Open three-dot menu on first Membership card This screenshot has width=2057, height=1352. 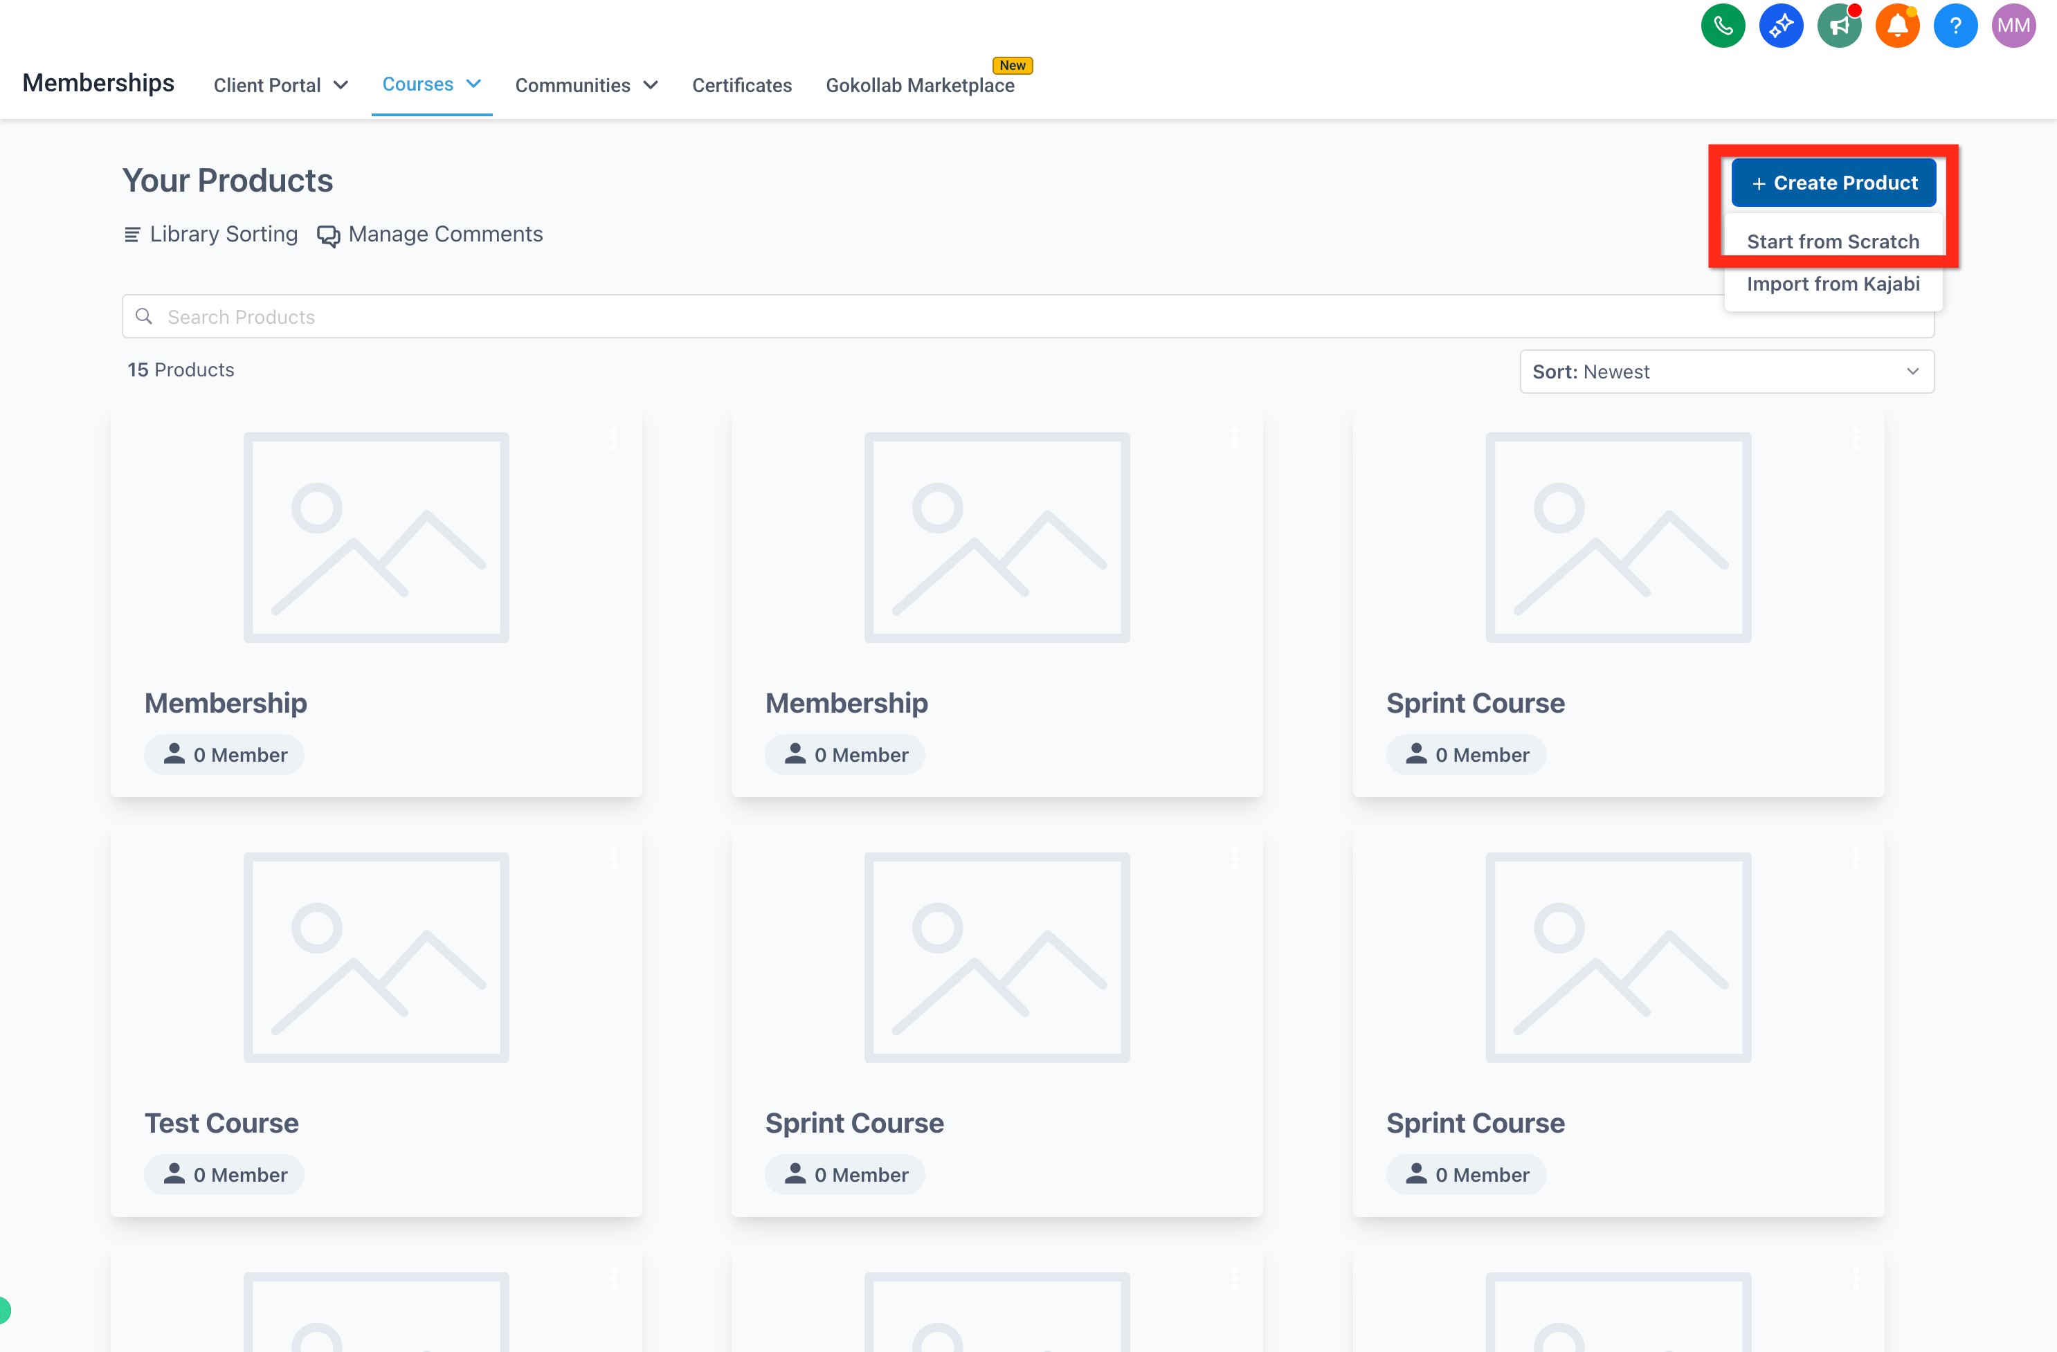point(614,438)
